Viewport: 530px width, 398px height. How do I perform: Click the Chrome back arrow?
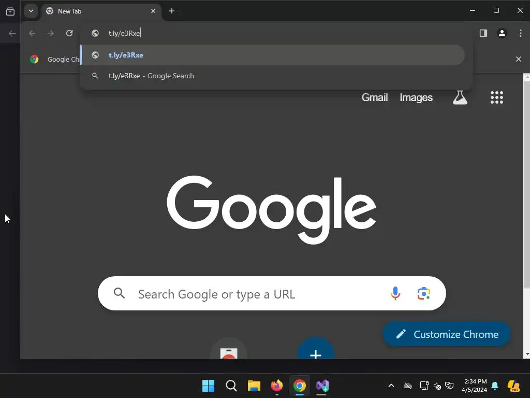(x=32, y=33)
